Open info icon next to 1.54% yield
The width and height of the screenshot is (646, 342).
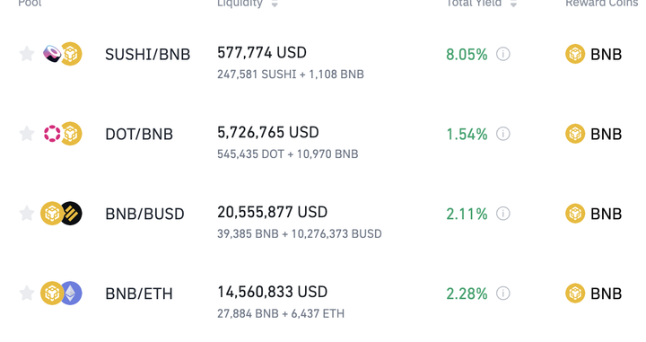pyautogui.click(x=503, y=134)
